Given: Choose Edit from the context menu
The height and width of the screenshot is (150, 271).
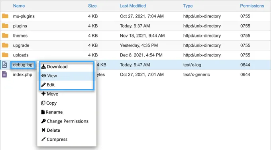Looking at the screenshot, I should [x=67, y=85].
